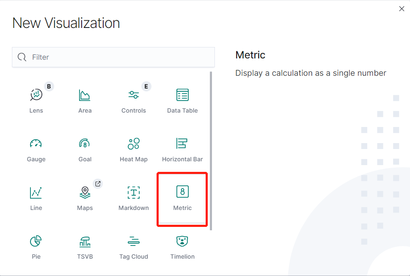
Task: Select the Tag Cloud icon
Action: click(x=134, y=241)
